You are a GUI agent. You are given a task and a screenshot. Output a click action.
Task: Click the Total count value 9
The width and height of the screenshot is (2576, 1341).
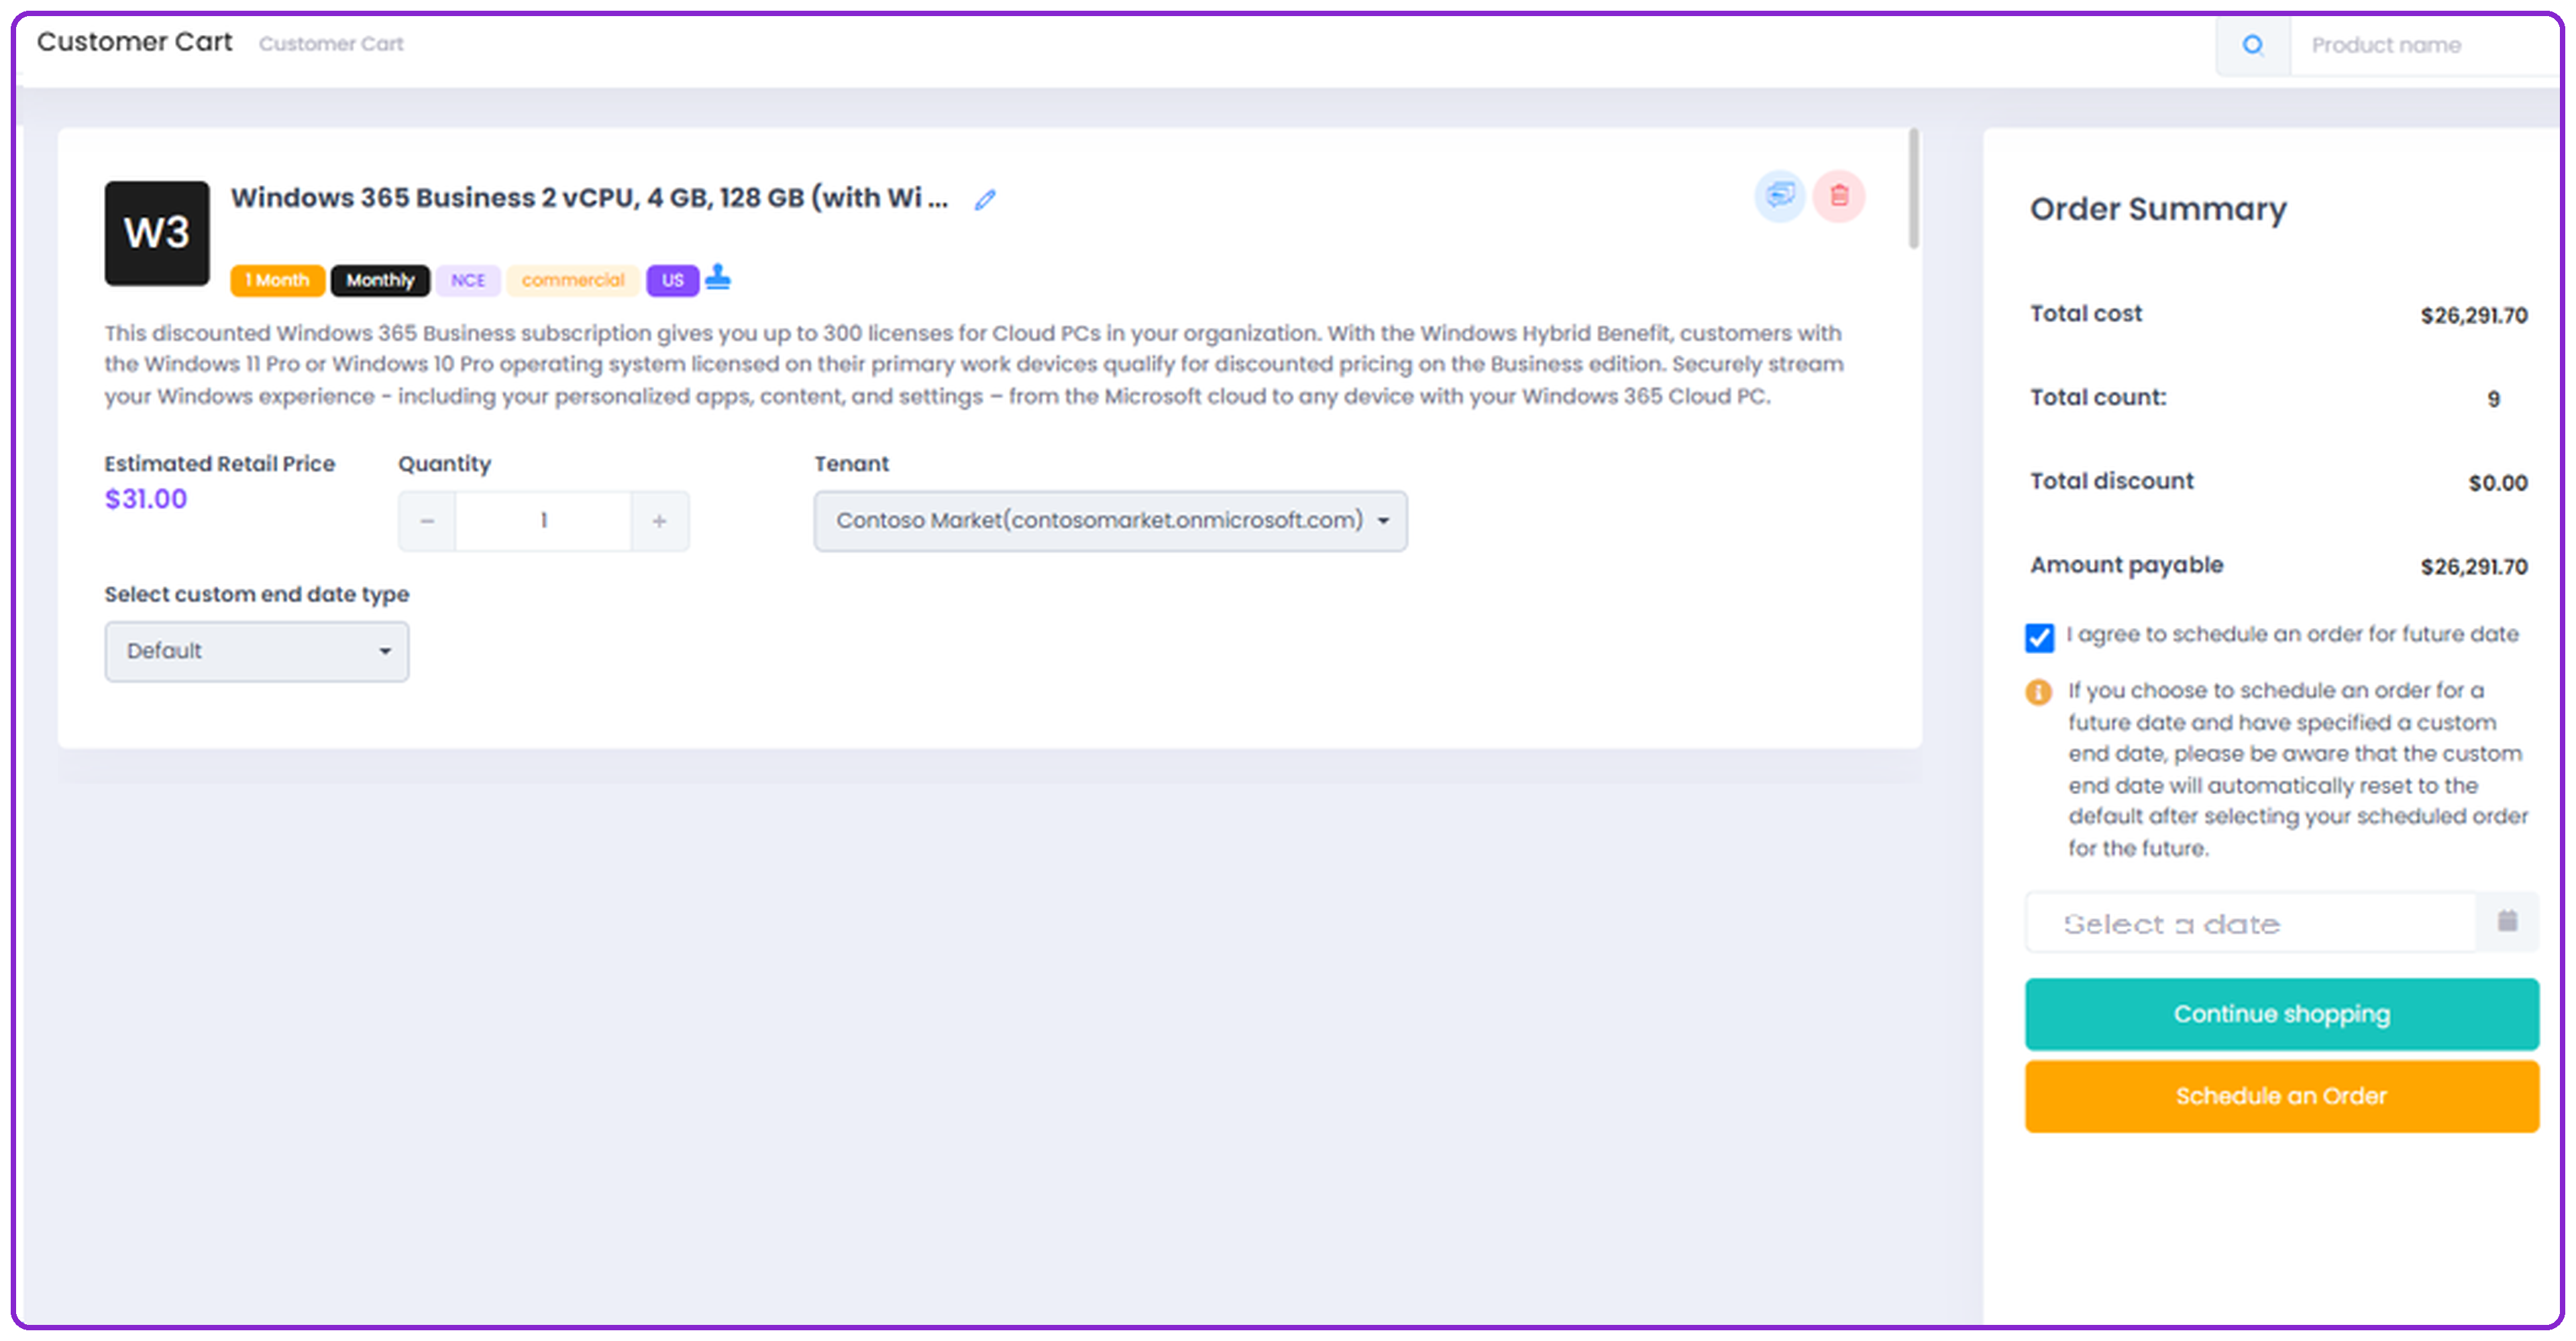[2494, 400]
